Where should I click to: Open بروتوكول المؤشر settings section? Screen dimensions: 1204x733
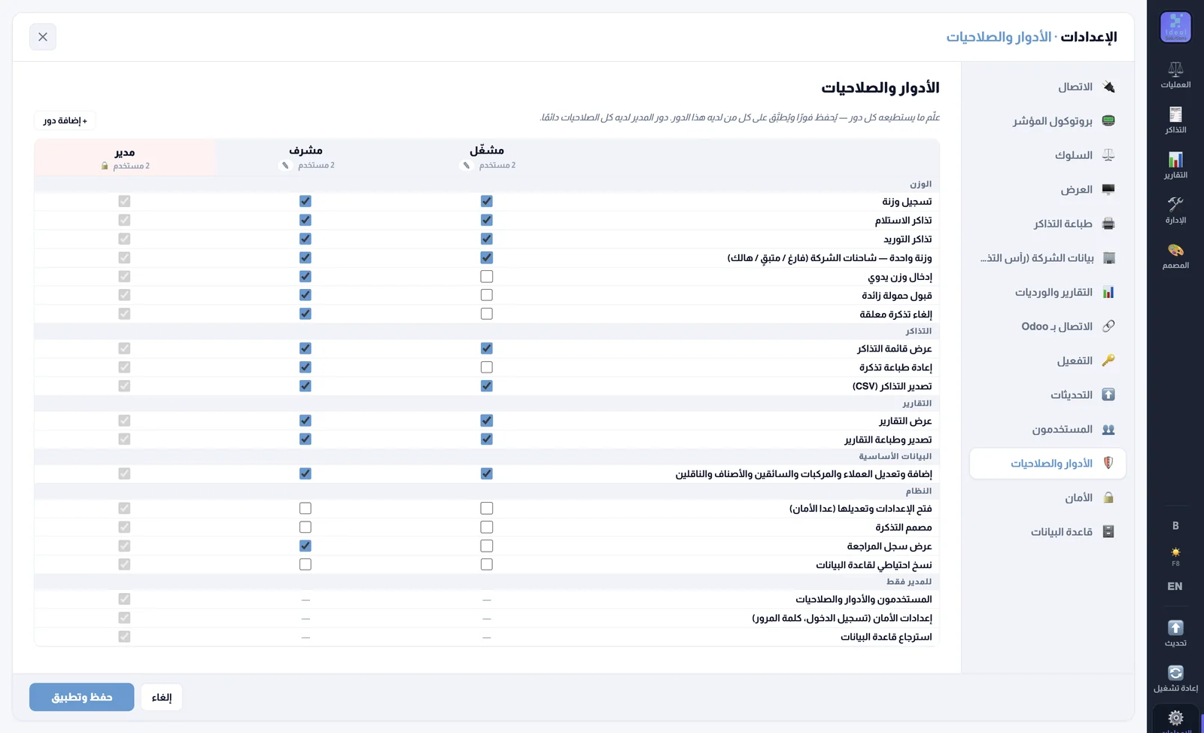1047,121
